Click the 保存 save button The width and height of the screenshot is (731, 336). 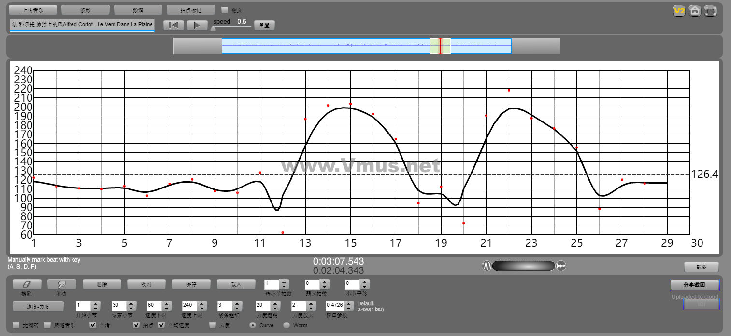pyautogui.click(x=191, y=284)
